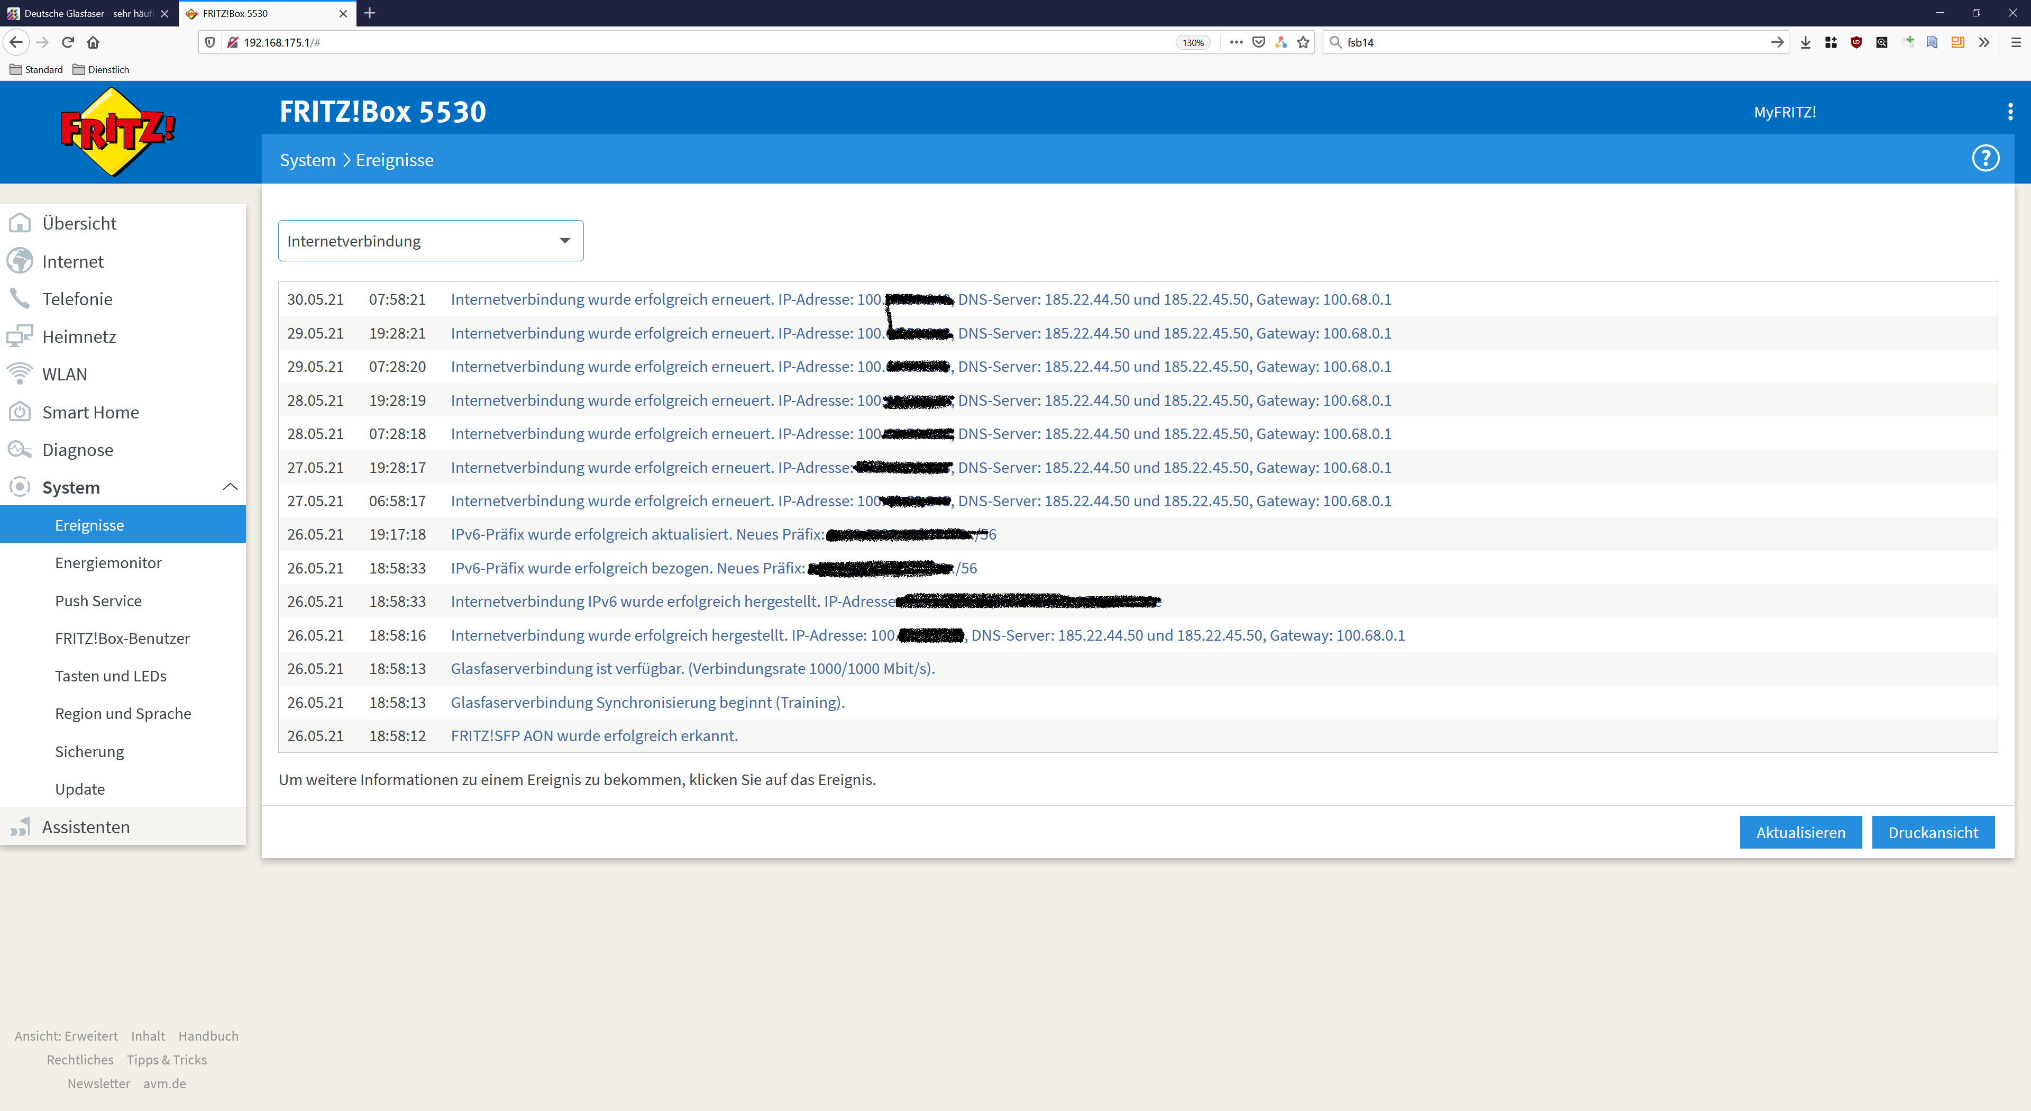Open the Handbuch footer link
Screen dimensions: 2031x1111
tap(208, 1036)
